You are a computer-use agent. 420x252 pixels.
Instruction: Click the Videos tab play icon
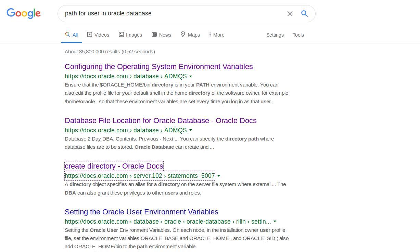(90, 35)
